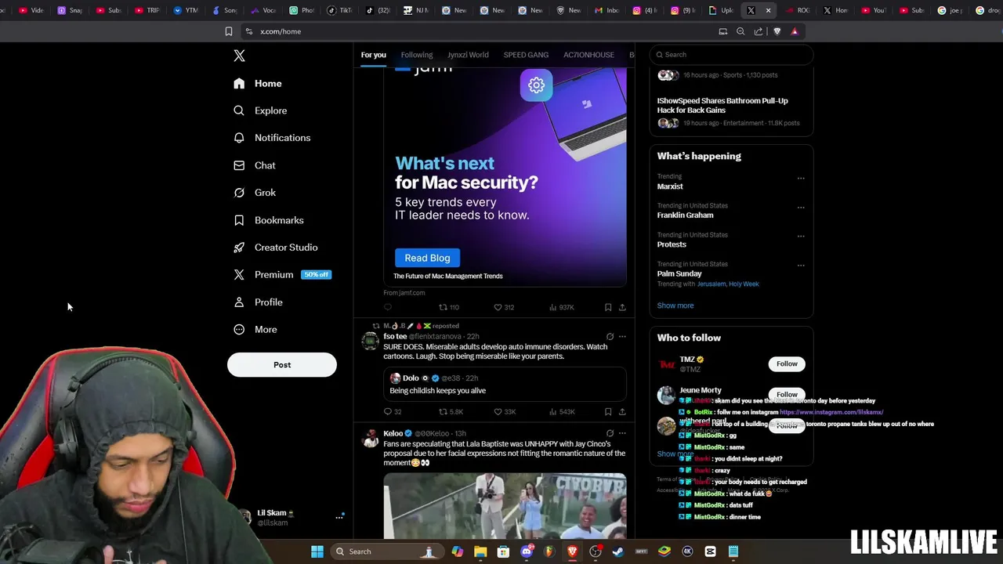Open File Explorer from the taskbar
The image size is (1003, 564).
click(480, 551)
